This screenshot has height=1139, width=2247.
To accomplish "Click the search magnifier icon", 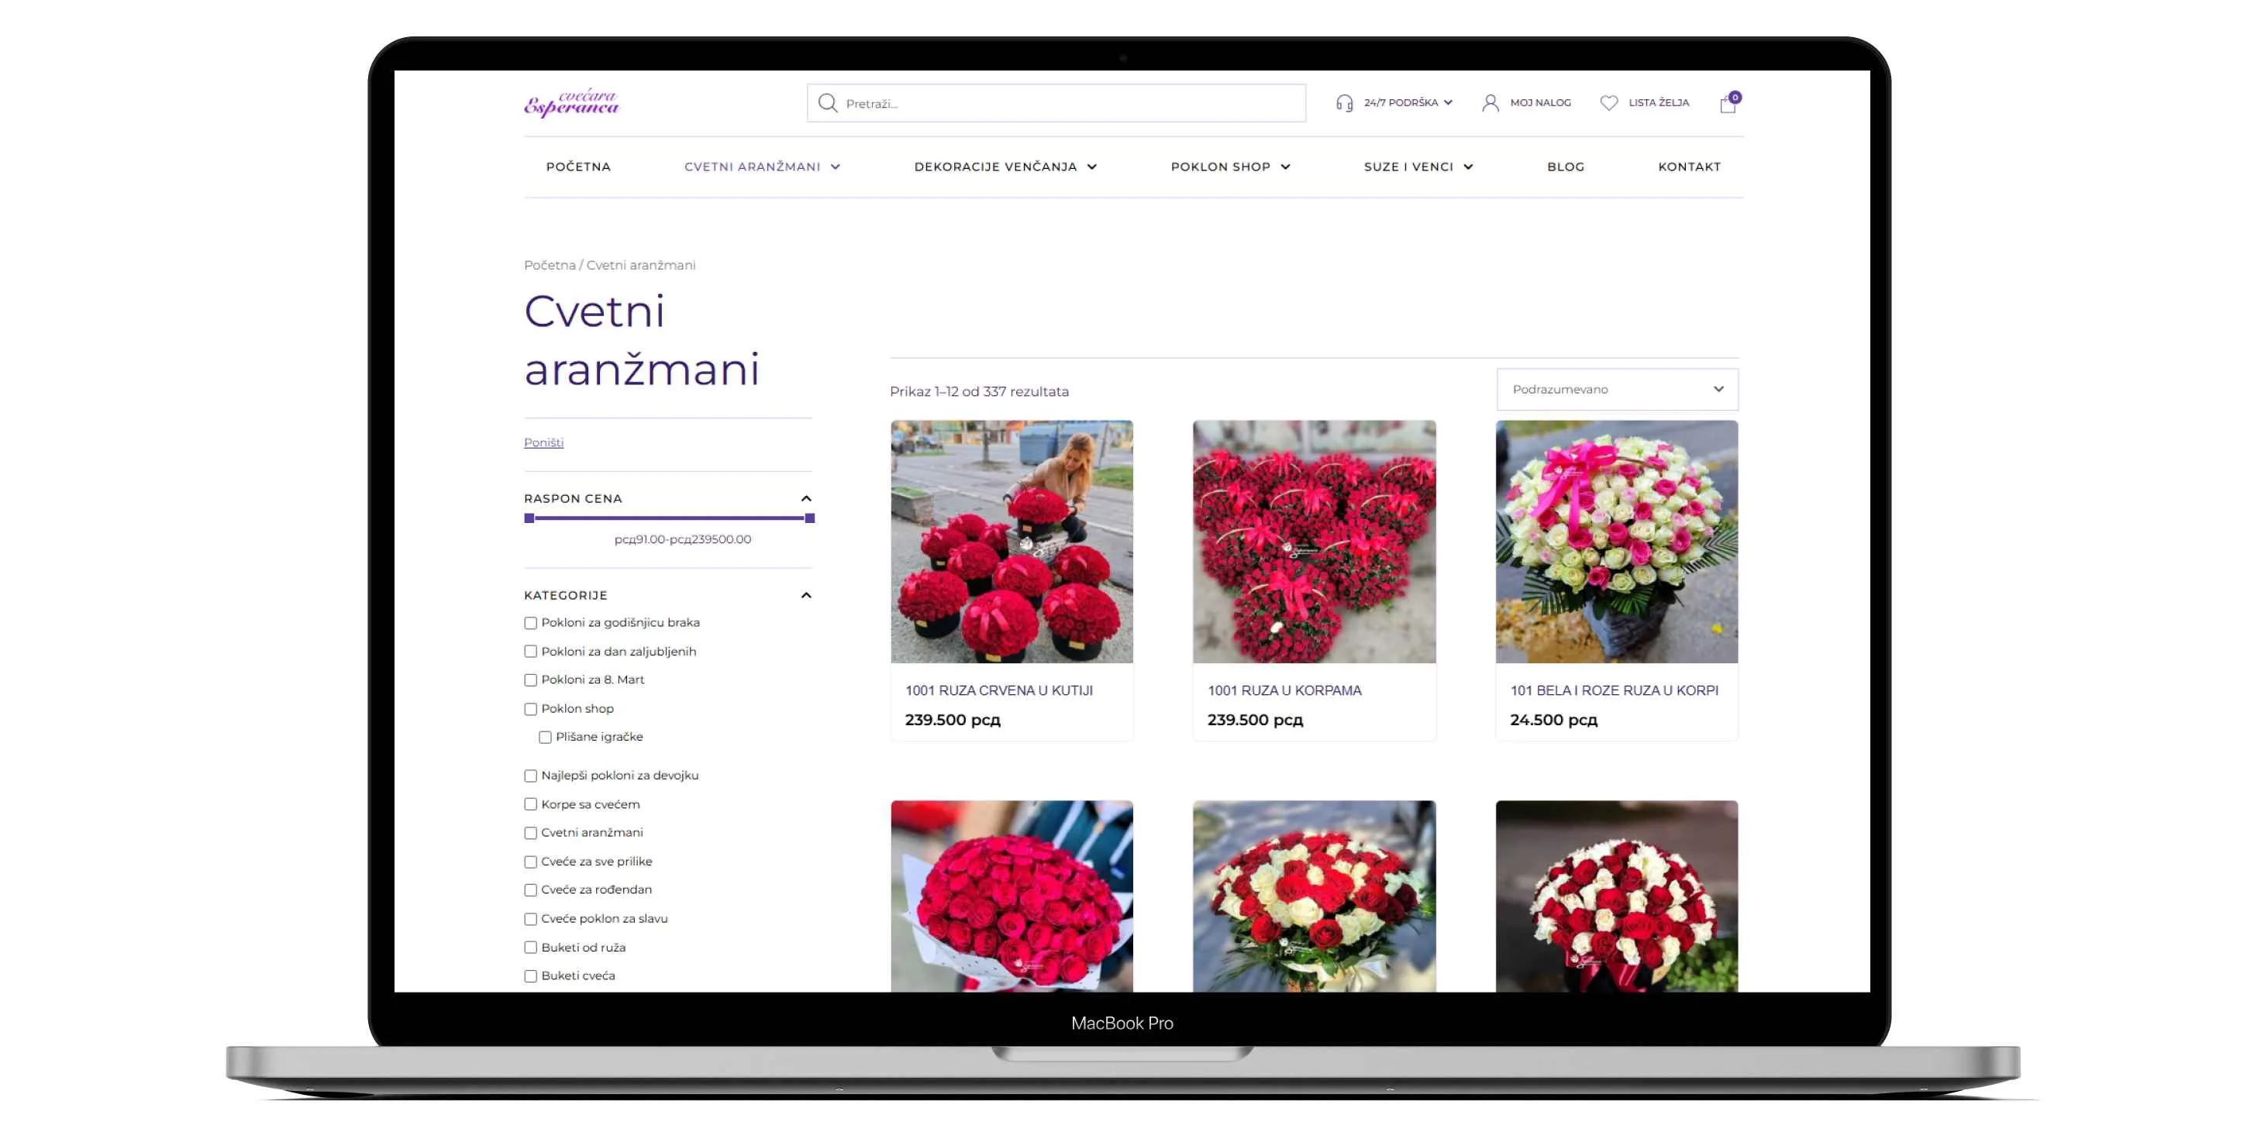I will 827,103.
